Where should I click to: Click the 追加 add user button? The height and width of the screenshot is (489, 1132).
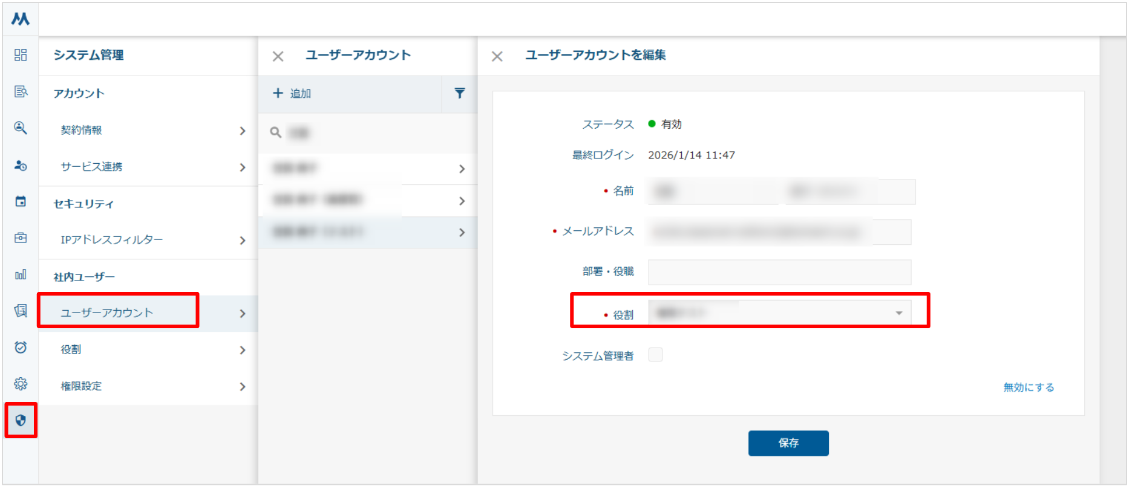(292, 93)
